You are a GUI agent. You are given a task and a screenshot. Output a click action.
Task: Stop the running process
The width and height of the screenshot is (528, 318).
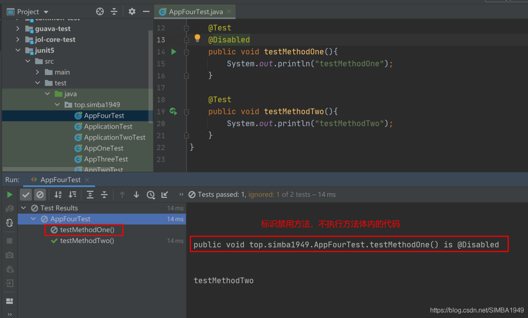[x=9, y=241]
